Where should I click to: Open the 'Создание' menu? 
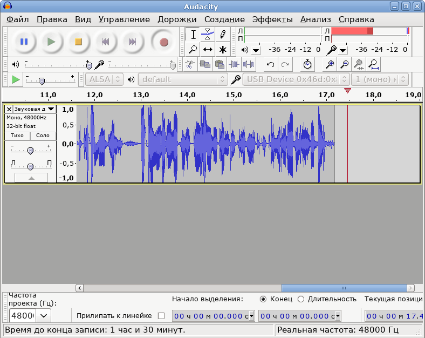click(224, 19)
